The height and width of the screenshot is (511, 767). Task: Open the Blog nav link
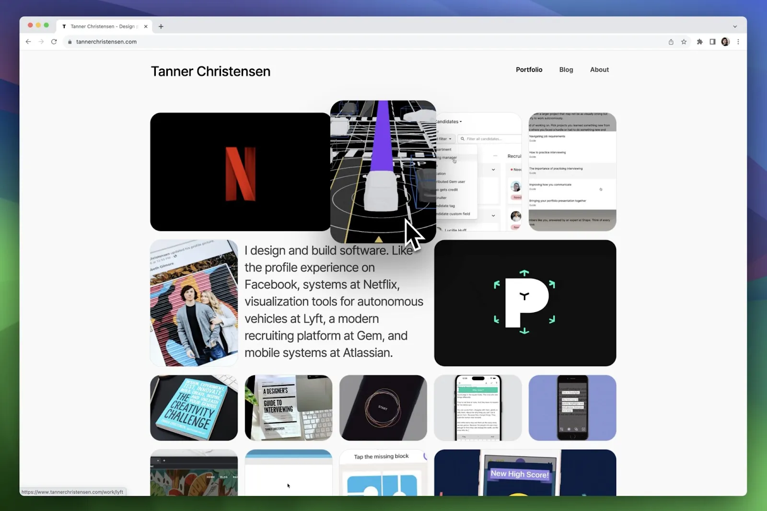566,70
